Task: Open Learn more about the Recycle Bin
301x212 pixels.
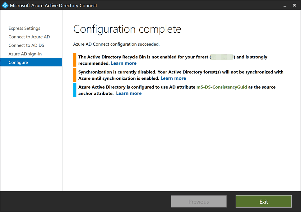Action: [124, 63]
